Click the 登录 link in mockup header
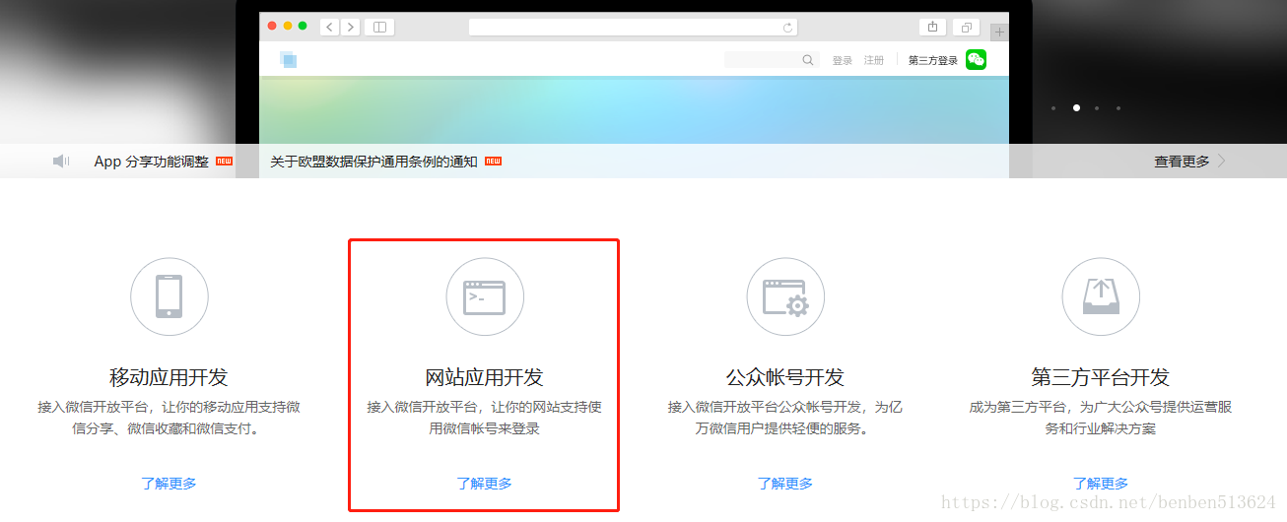Image resolution: width=1287 pixels, height=522 pixels. (843, 61)
